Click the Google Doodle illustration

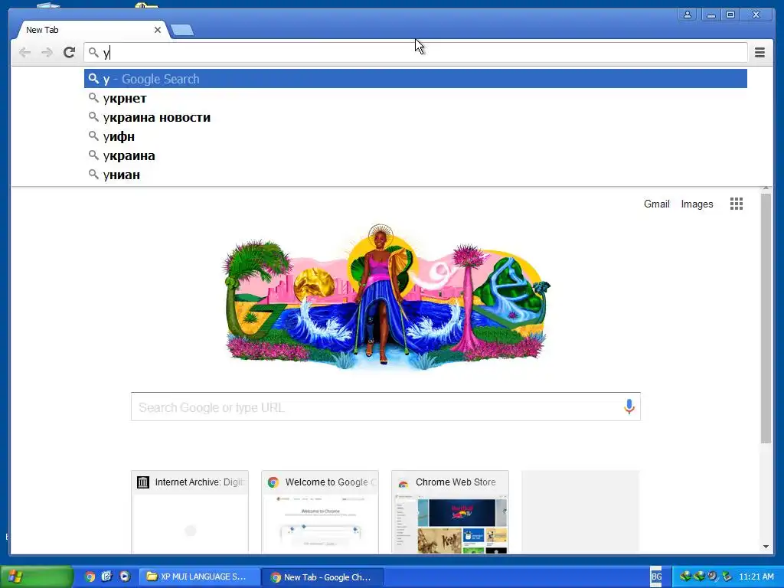(386, 298)
